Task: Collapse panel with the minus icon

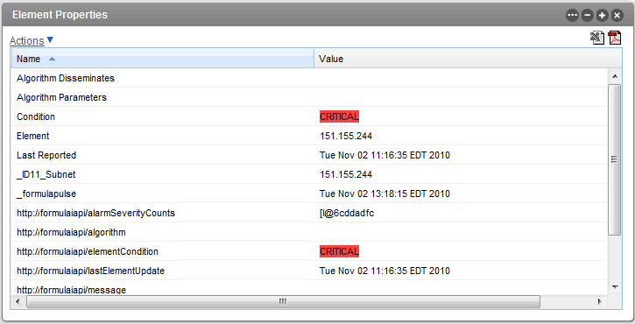Action: click(x=587, y=16)
